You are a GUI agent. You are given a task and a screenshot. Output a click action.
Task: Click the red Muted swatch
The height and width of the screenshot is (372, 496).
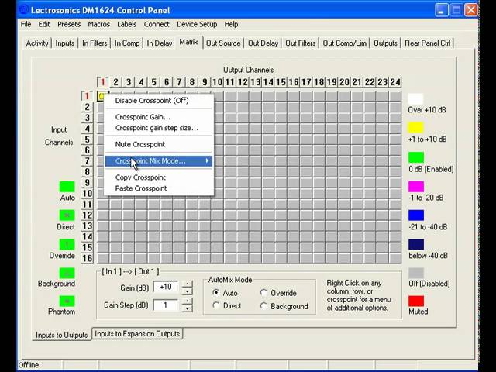pyautogui.click(x=415, y=301)
